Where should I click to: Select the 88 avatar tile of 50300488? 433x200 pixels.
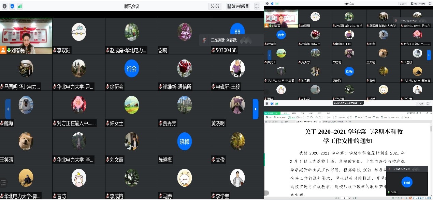tap(237, 32)
